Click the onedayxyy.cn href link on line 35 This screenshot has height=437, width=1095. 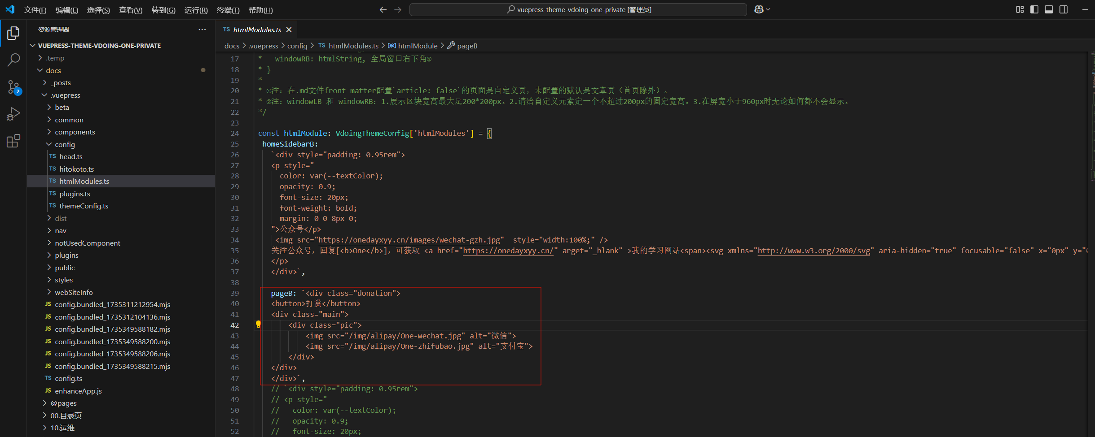pos(508,251)
